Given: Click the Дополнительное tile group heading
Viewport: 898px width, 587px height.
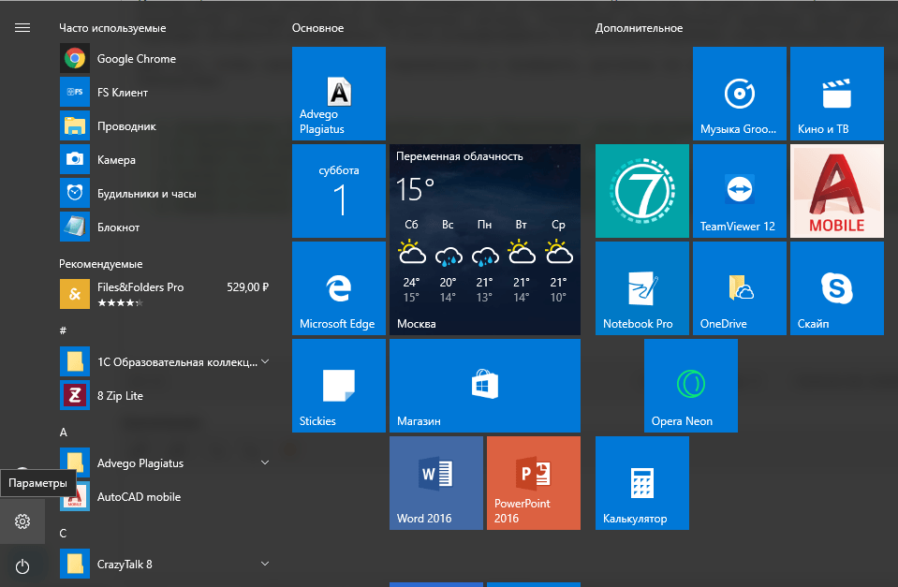Looking at the screenshot, I should (639, 28).
